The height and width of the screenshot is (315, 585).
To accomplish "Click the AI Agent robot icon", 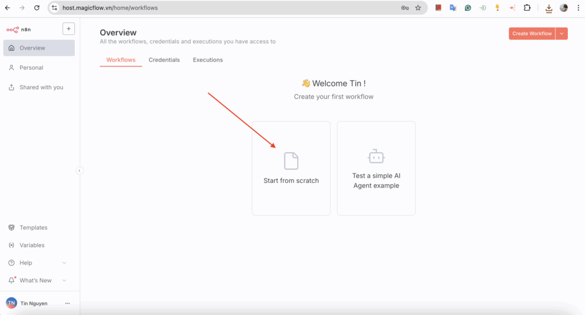I will pos(376,157).
